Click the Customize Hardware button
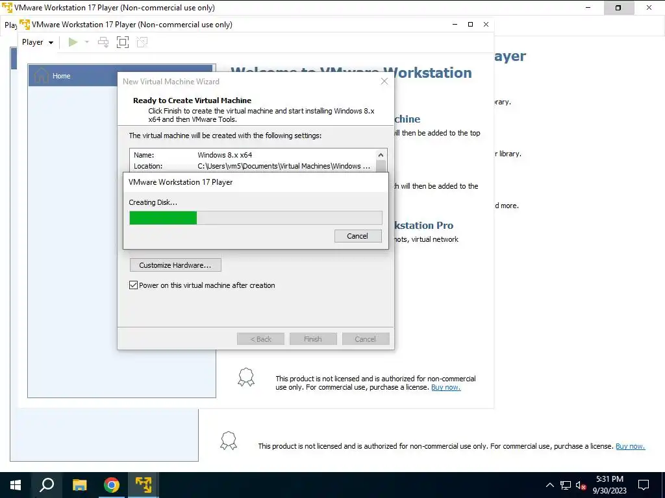 pyautogui.click(x=175, y=265)
